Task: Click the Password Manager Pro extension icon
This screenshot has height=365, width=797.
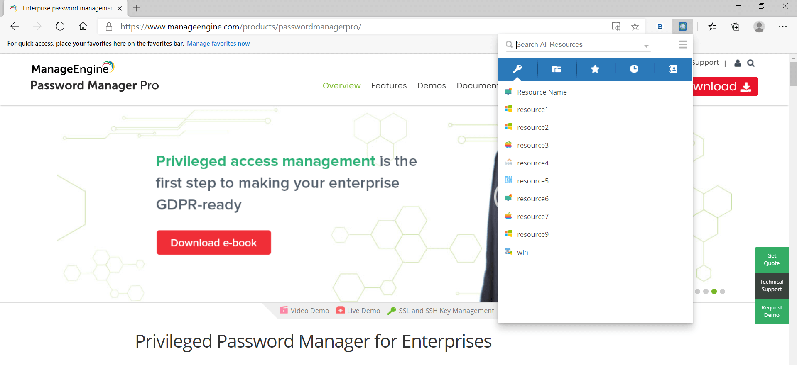Action: click(683, 27)
